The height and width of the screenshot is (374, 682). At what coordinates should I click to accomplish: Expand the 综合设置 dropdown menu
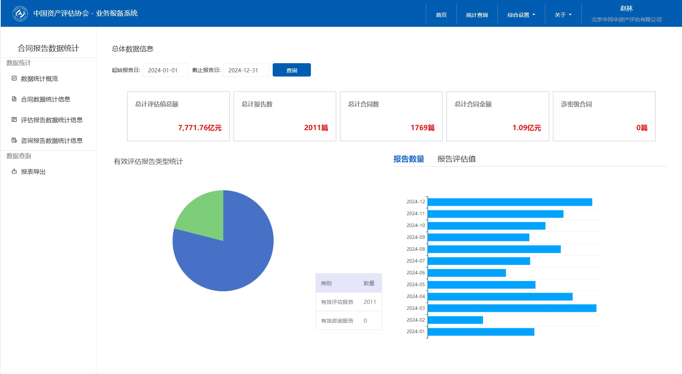pyautogui.click(x=521, y=15)
